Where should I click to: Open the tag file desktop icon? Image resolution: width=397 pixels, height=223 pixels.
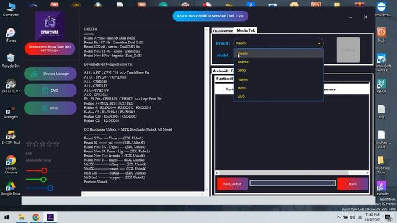coord(381,111)
